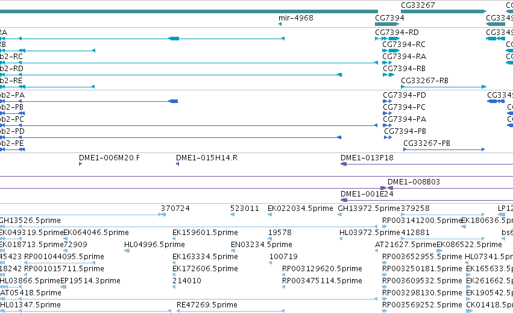This screenshot has height=314, width=513.
Task: Click the CG7394 gene span bar
Action: pyautogui.click(x=387, y=24)
